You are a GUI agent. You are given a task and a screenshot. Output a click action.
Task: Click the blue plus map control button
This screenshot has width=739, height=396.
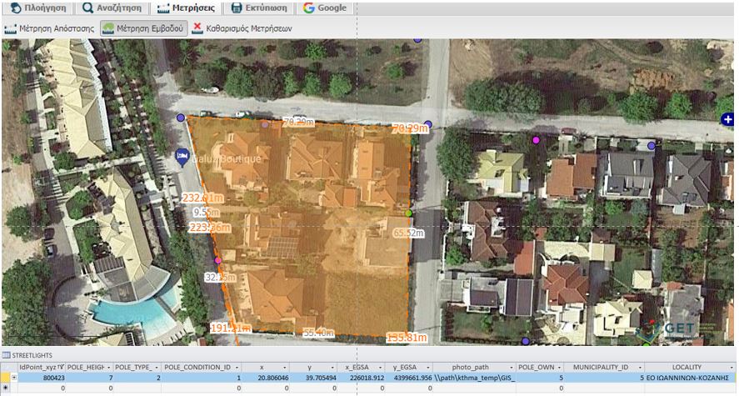point(729,119)
